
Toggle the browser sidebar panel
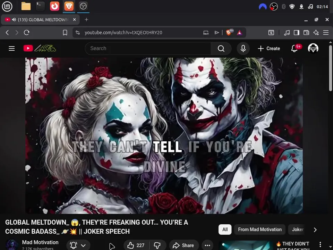(x=297, y=33)
